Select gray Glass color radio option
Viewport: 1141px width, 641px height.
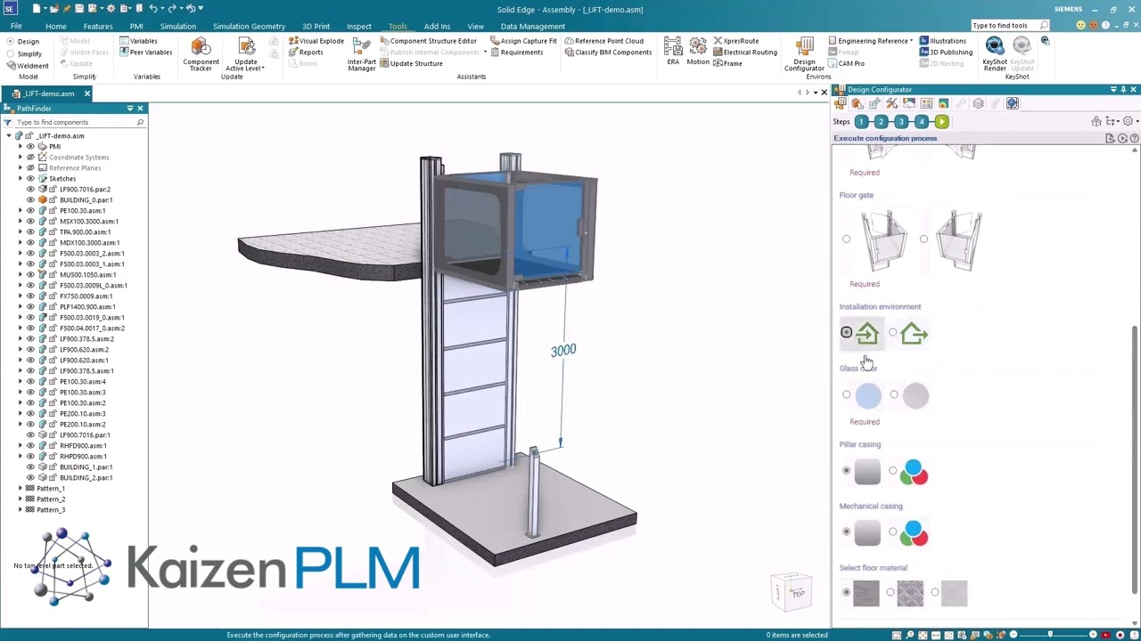[x=894, y=394]
